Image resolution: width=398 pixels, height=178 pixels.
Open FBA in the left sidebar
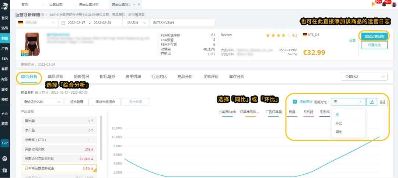tap(5, 58)
